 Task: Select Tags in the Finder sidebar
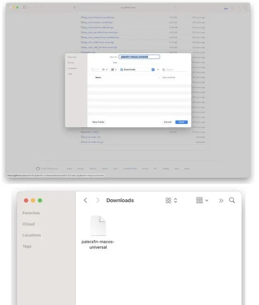click(x=27, y=246)
